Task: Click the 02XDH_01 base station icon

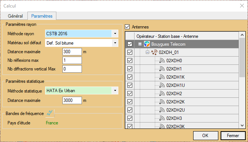Action: click(154, 52)
